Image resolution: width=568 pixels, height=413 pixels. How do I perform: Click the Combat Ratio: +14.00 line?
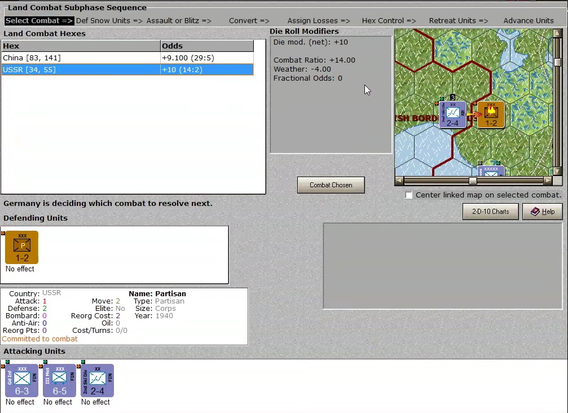(314, 60)
